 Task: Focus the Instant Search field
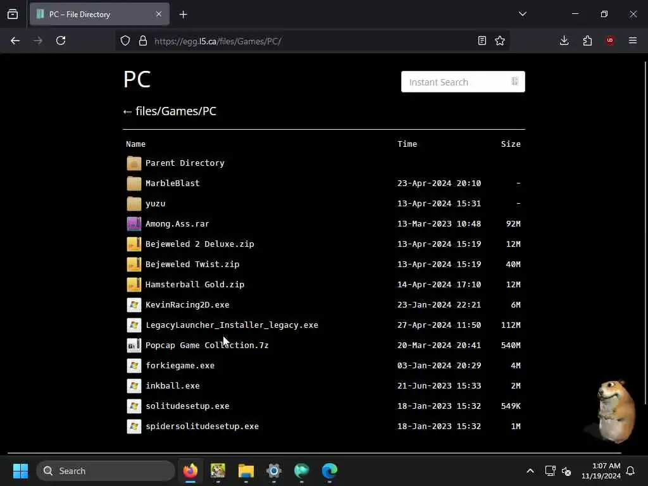(x=463, y=82)
